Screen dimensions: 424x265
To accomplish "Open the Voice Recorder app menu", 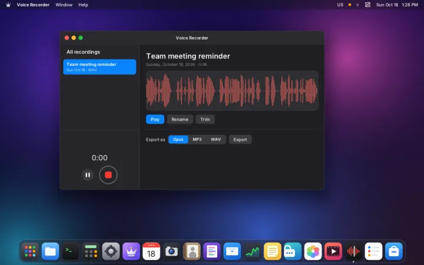I will [33, 5].
